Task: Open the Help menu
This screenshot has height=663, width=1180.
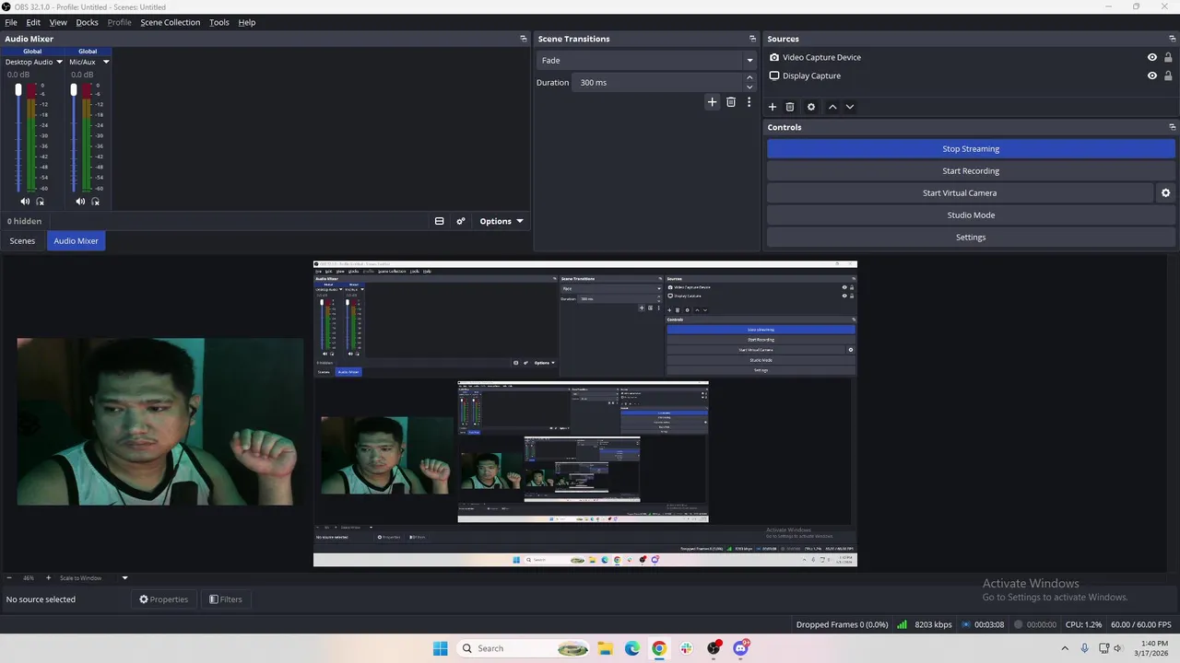Action: tap(247, 22)
